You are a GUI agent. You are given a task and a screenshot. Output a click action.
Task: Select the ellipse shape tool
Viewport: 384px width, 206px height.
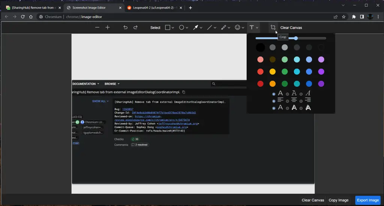181,27
